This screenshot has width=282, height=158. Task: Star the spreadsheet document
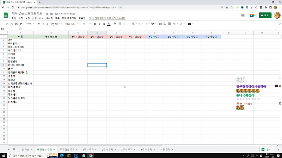click(47, 14)
